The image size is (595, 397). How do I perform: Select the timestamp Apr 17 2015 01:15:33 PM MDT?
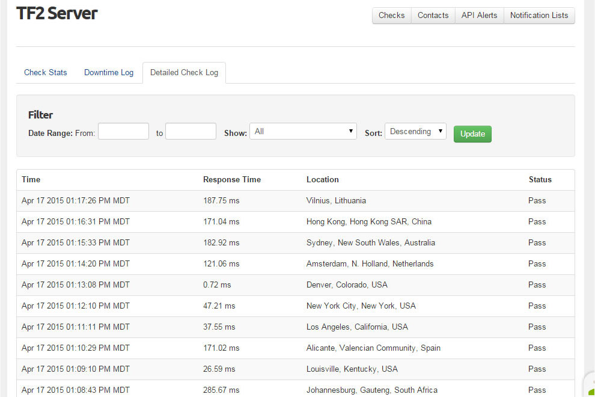point(76,243)
